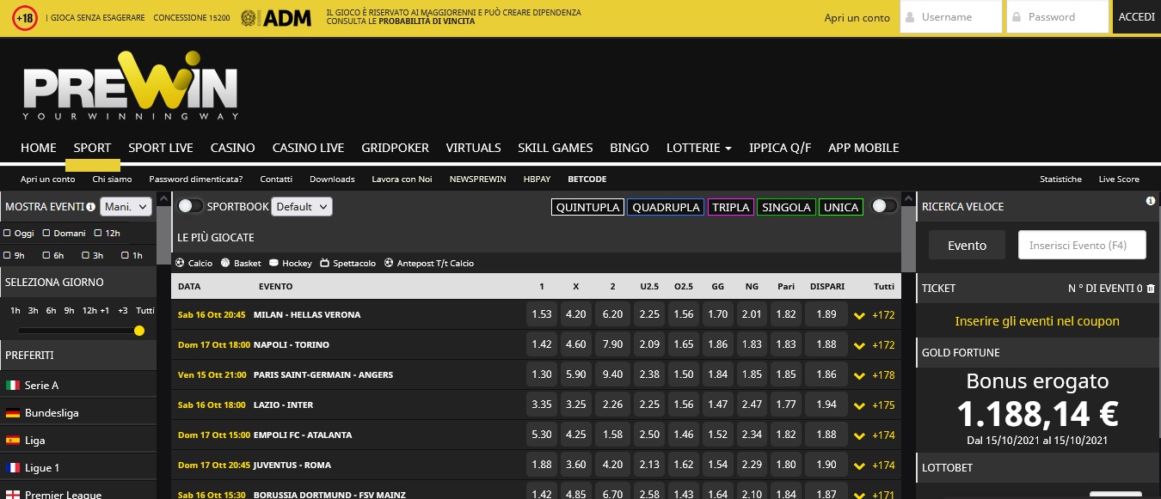Click the +18 age restriction badge

[25, 17]
